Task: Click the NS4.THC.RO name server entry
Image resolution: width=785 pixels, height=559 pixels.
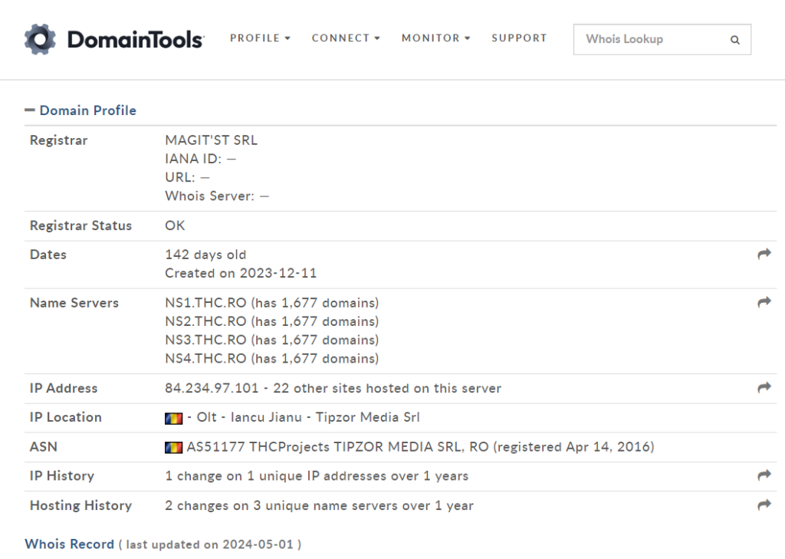Action: (x=205, y=358)
